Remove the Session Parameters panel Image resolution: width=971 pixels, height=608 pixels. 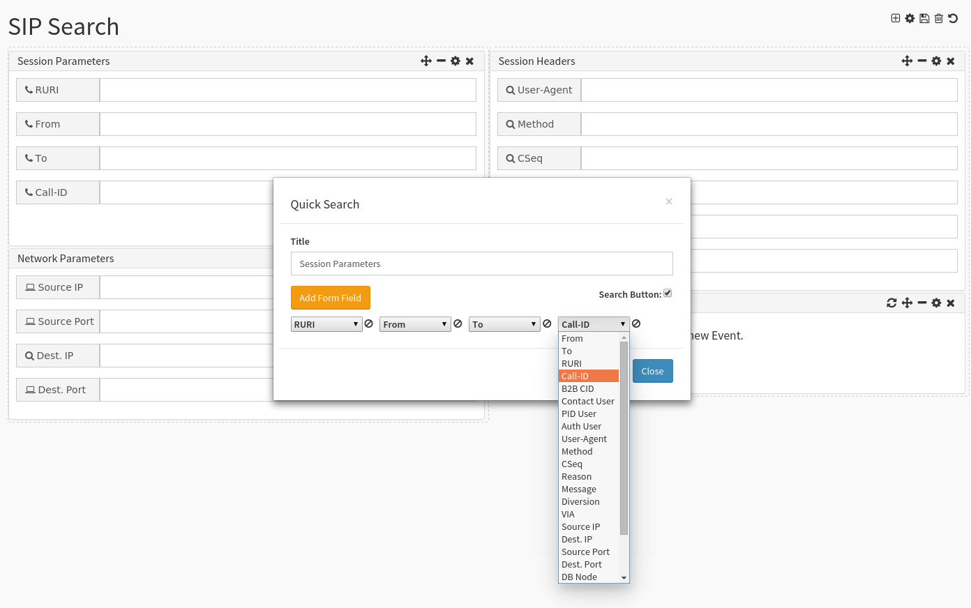[x=469, y=61]
